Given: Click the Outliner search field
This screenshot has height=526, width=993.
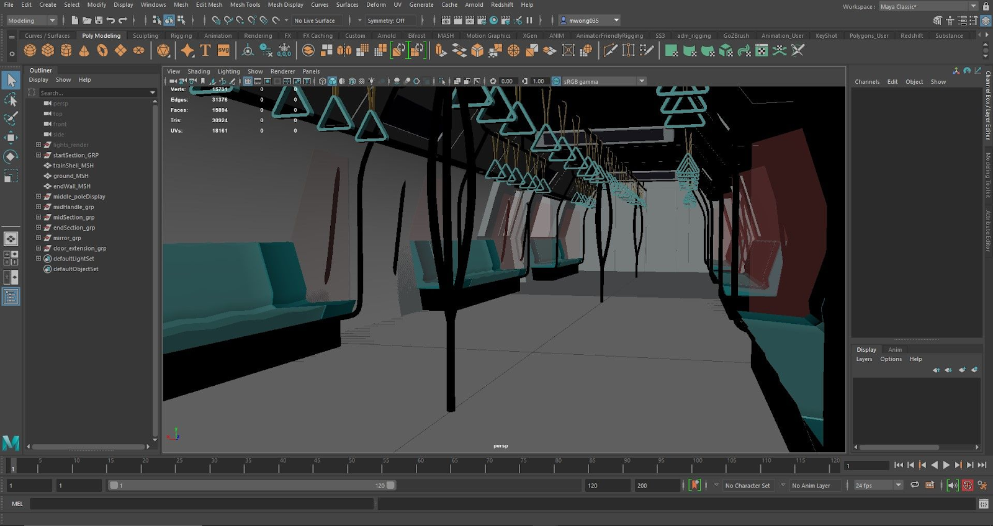Looking at the screenshot, I should (x=93, y=93).
